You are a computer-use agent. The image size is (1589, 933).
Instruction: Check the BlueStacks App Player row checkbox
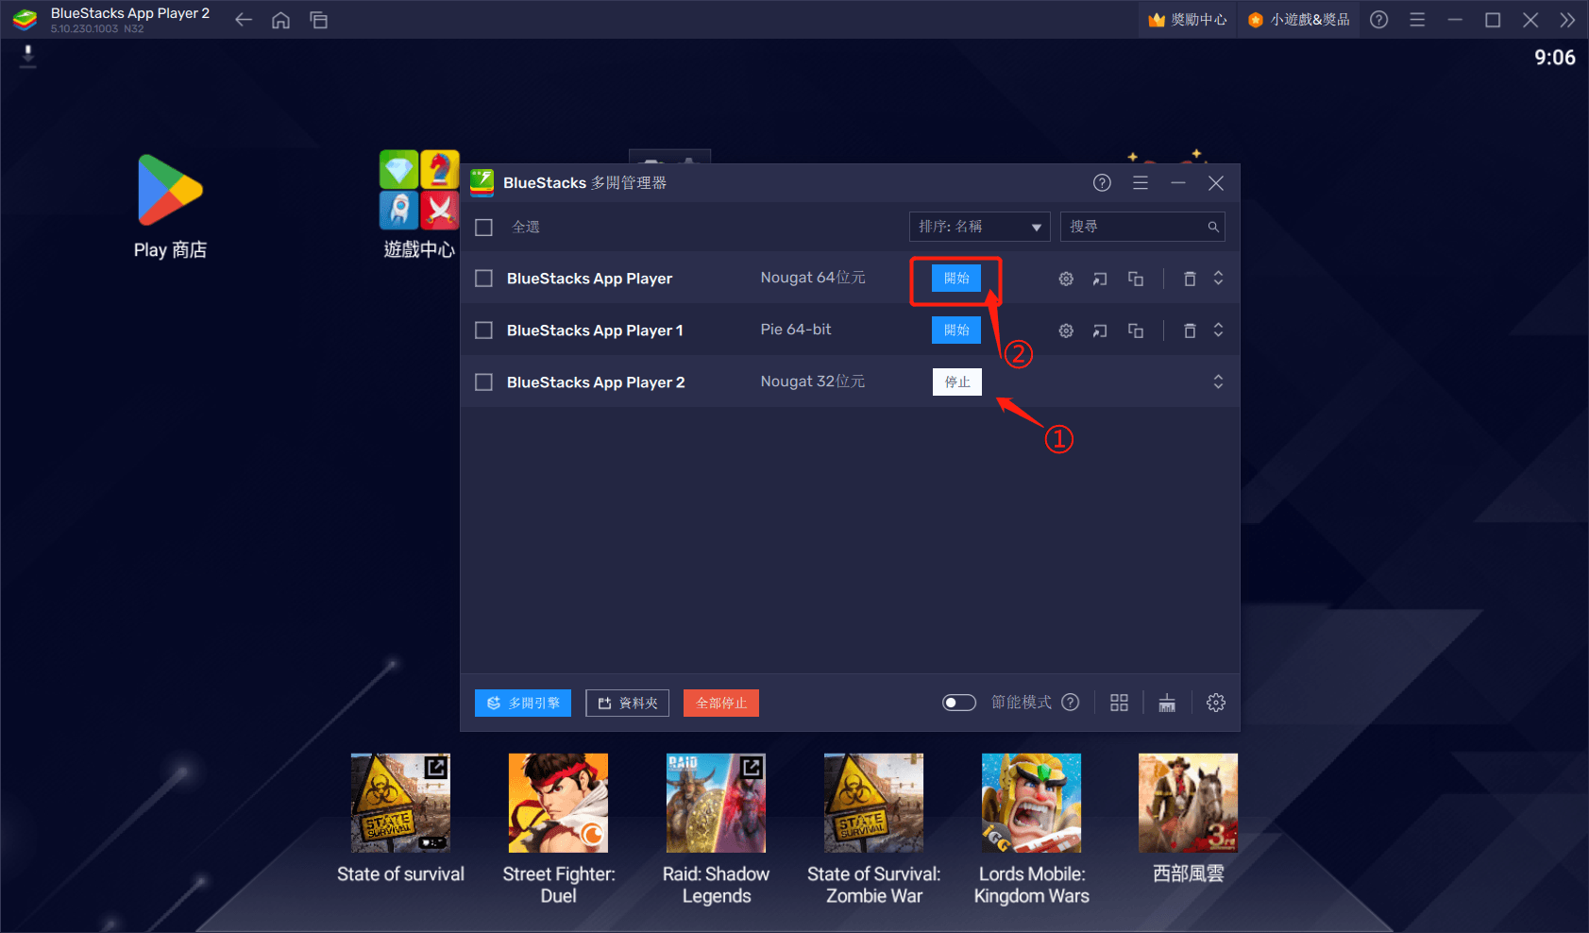pos(484,279)
